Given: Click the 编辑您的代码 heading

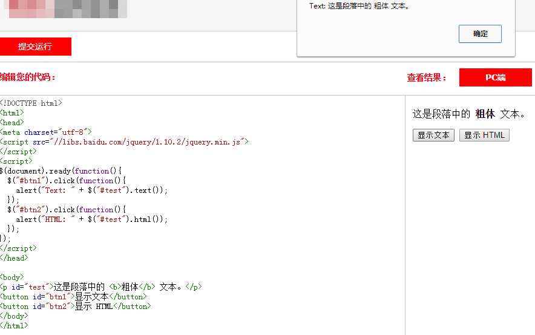Looking at the screenshot, I should (27, 77).
